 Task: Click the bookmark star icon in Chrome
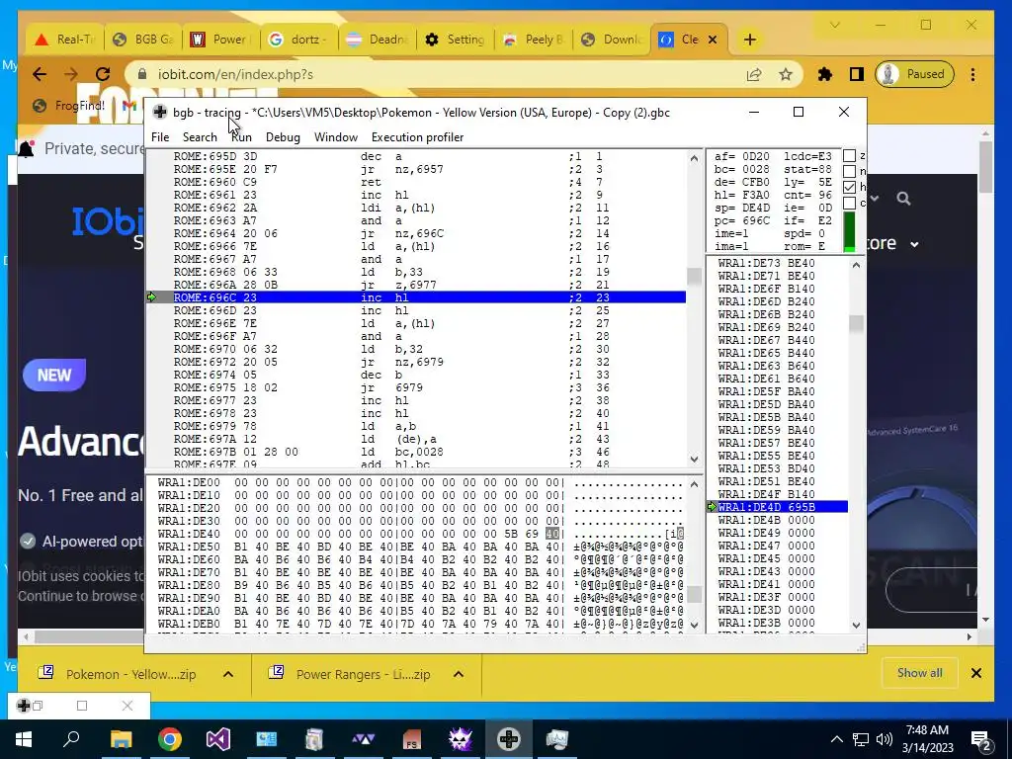click(x=786, y=74)
